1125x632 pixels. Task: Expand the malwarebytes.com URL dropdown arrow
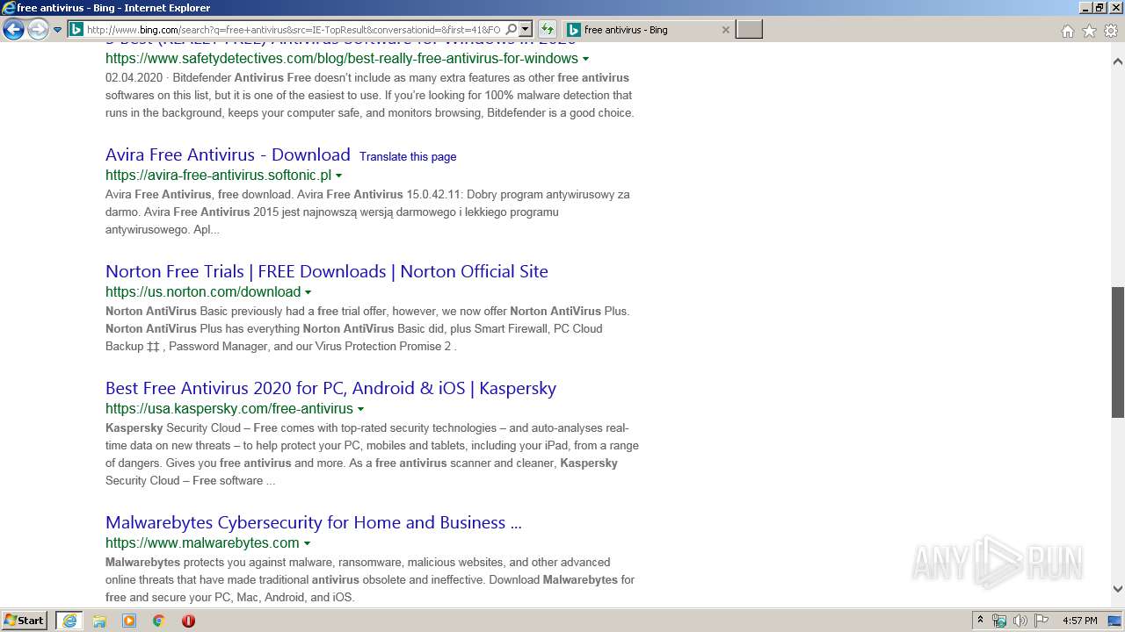(x=307, y=543)
